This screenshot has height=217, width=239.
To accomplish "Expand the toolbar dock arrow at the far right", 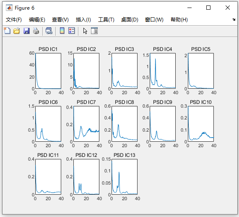I will click(x=234, y=20).
